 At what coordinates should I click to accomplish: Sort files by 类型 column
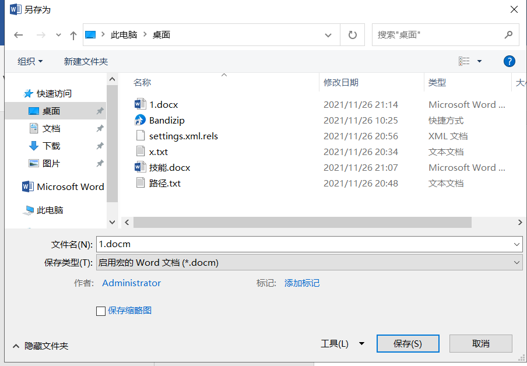point(437,83)
